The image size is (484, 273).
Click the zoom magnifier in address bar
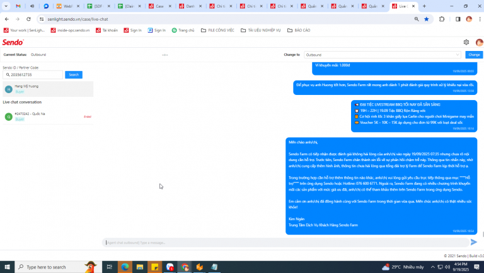pyautogui.click(x=417, y=19)
